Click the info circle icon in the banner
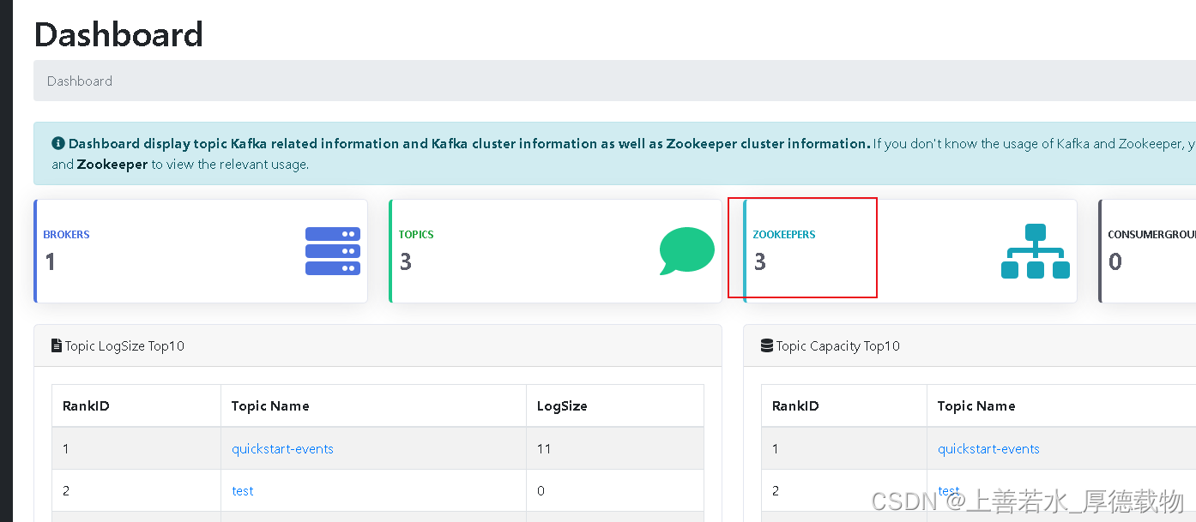This screenshot has width=1196, height=522. [x=57, y=143]
